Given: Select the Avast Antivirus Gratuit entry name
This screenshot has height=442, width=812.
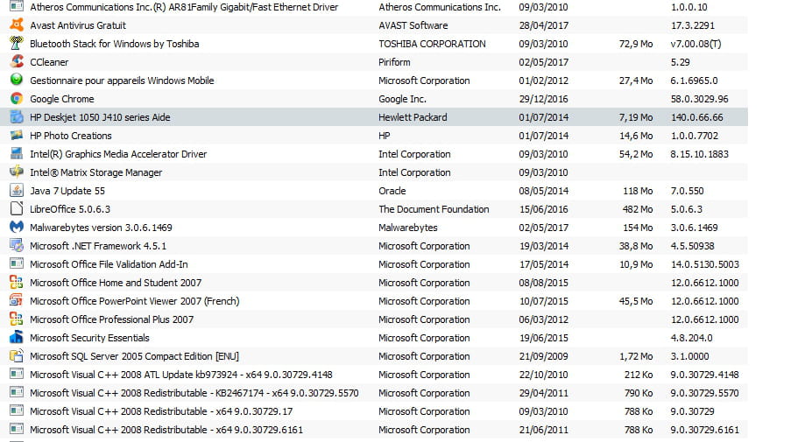Looking at the screenshot, I should coord(78,25).
